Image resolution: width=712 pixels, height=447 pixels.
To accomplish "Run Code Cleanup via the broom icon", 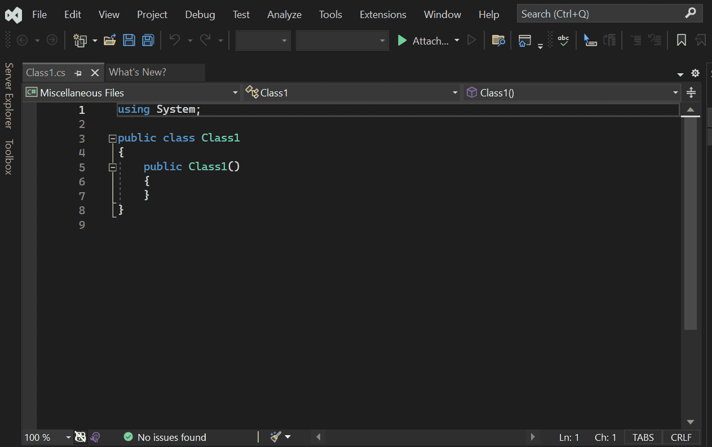I will [275, 437].
